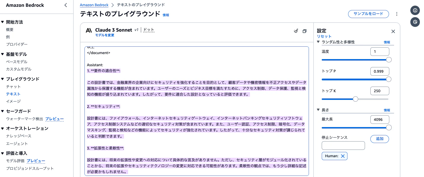The width and height of the screenshot is (424, 177).
Task: Click the "1. **要件の適合性**:" heading text
Action: [x=103, y=71]
